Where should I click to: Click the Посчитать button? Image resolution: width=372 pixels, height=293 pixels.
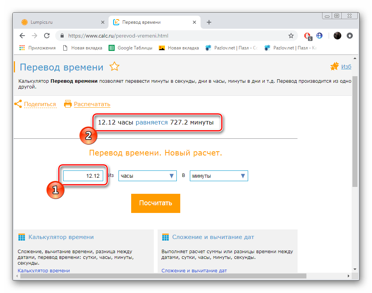(x=156, y=203)
